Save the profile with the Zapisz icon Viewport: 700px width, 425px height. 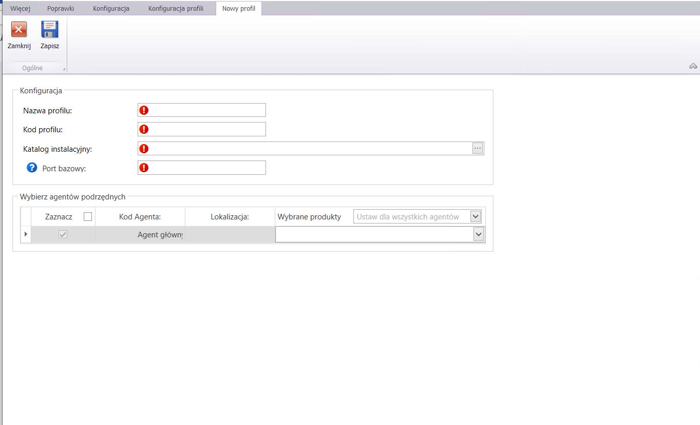tap(50, 30)
